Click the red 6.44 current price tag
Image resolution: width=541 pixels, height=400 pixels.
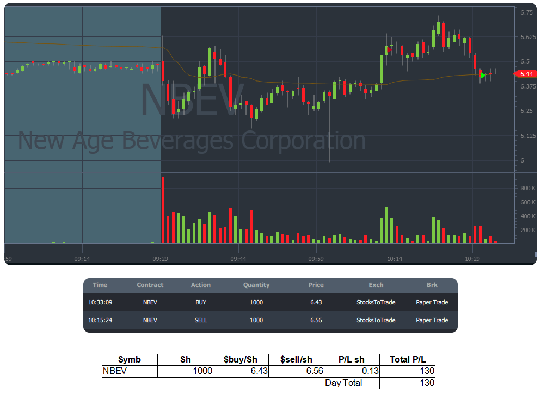[x=525, y=74]
